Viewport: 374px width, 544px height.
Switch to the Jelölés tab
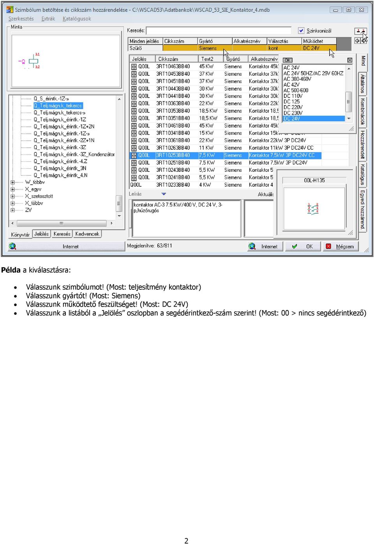pos(42,234)
